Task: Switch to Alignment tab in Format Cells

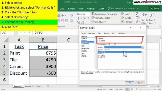Action: click(92, 33)
